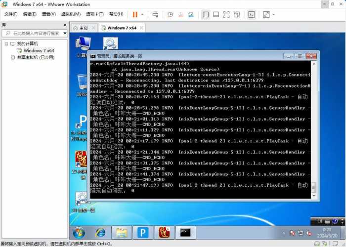Take a snapshot using the clock snapshot icon

[170, 14]
